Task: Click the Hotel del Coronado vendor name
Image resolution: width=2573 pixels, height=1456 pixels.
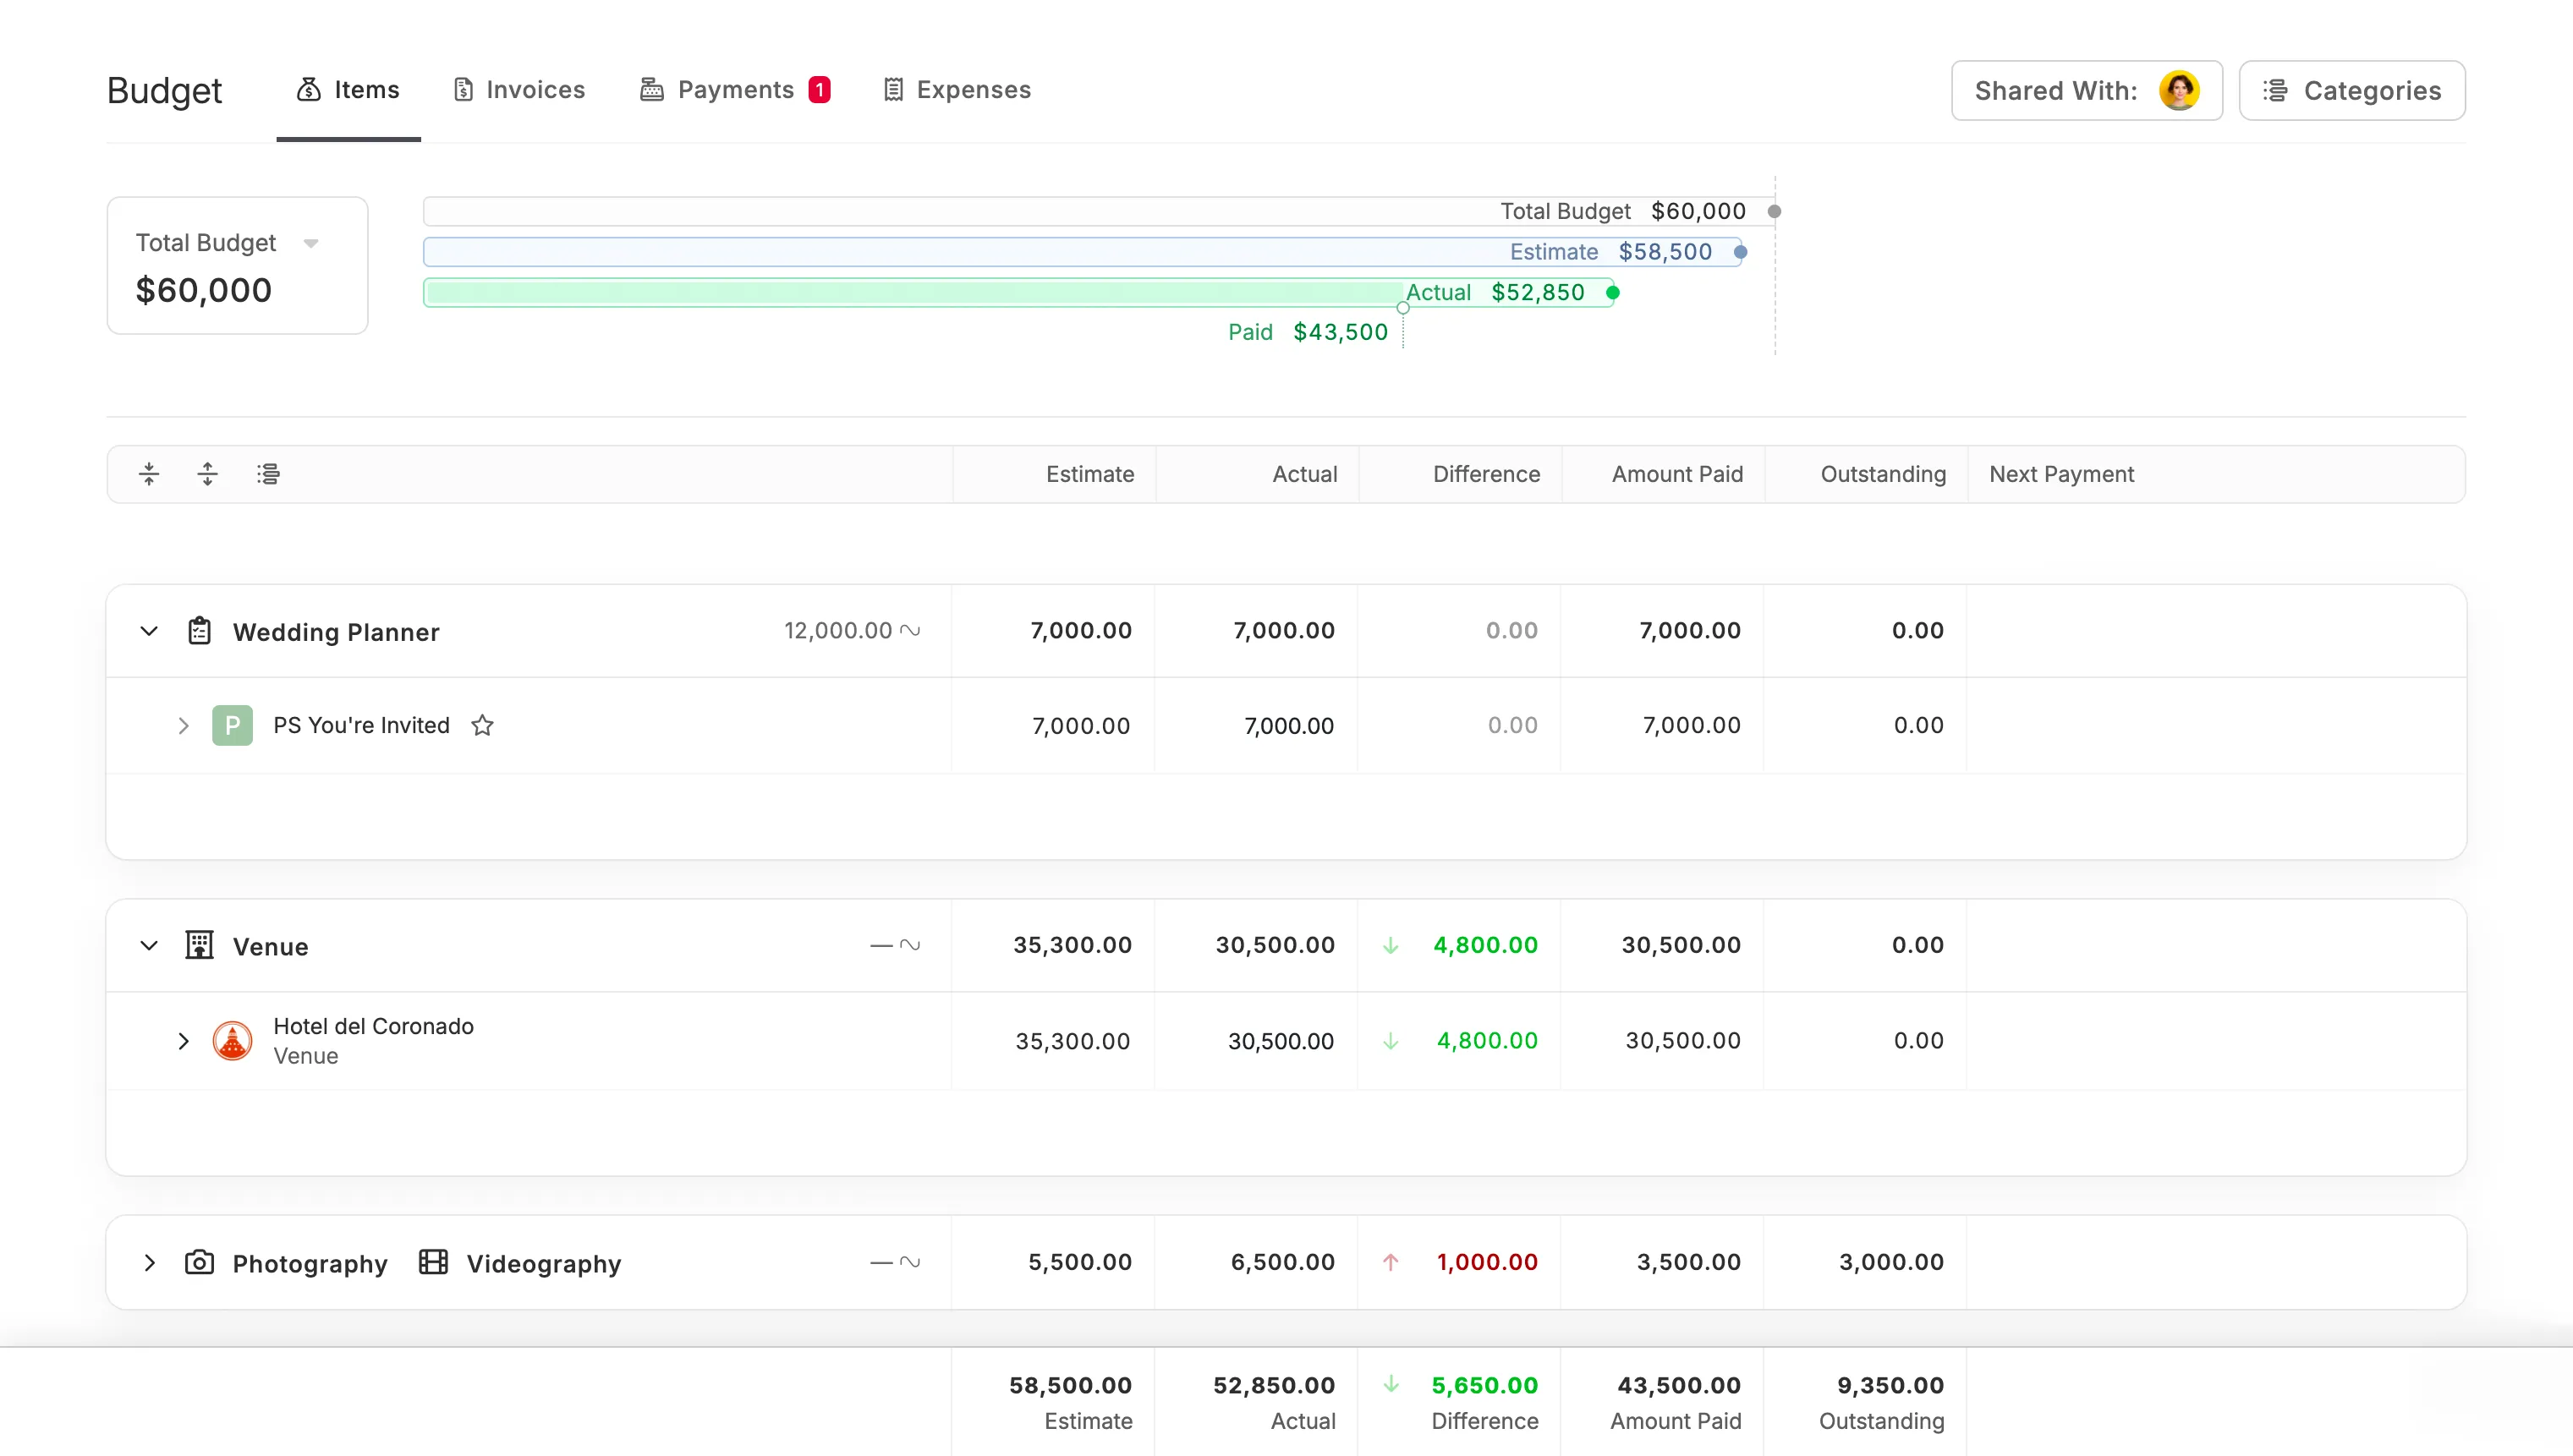Action: click(x=373, y=1027)
